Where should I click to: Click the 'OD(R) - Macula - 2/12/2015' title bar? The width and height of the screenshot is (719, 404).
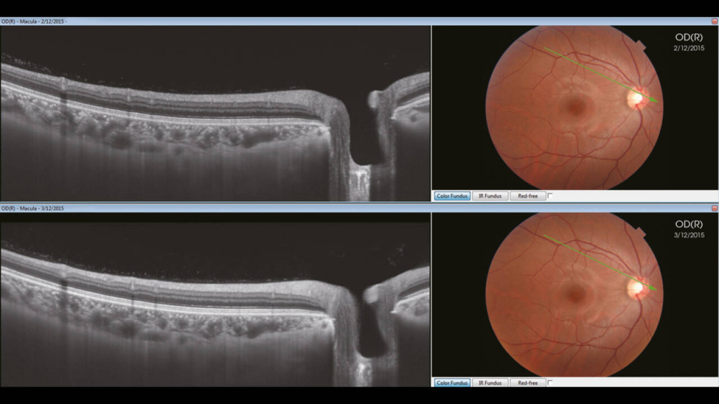tap(211, 22)
